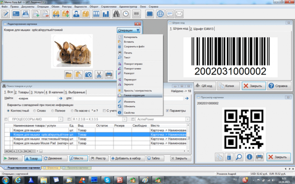Click the clock icon in the main toolbar
This screenshot has width=295, height=184.
point(126,14)
